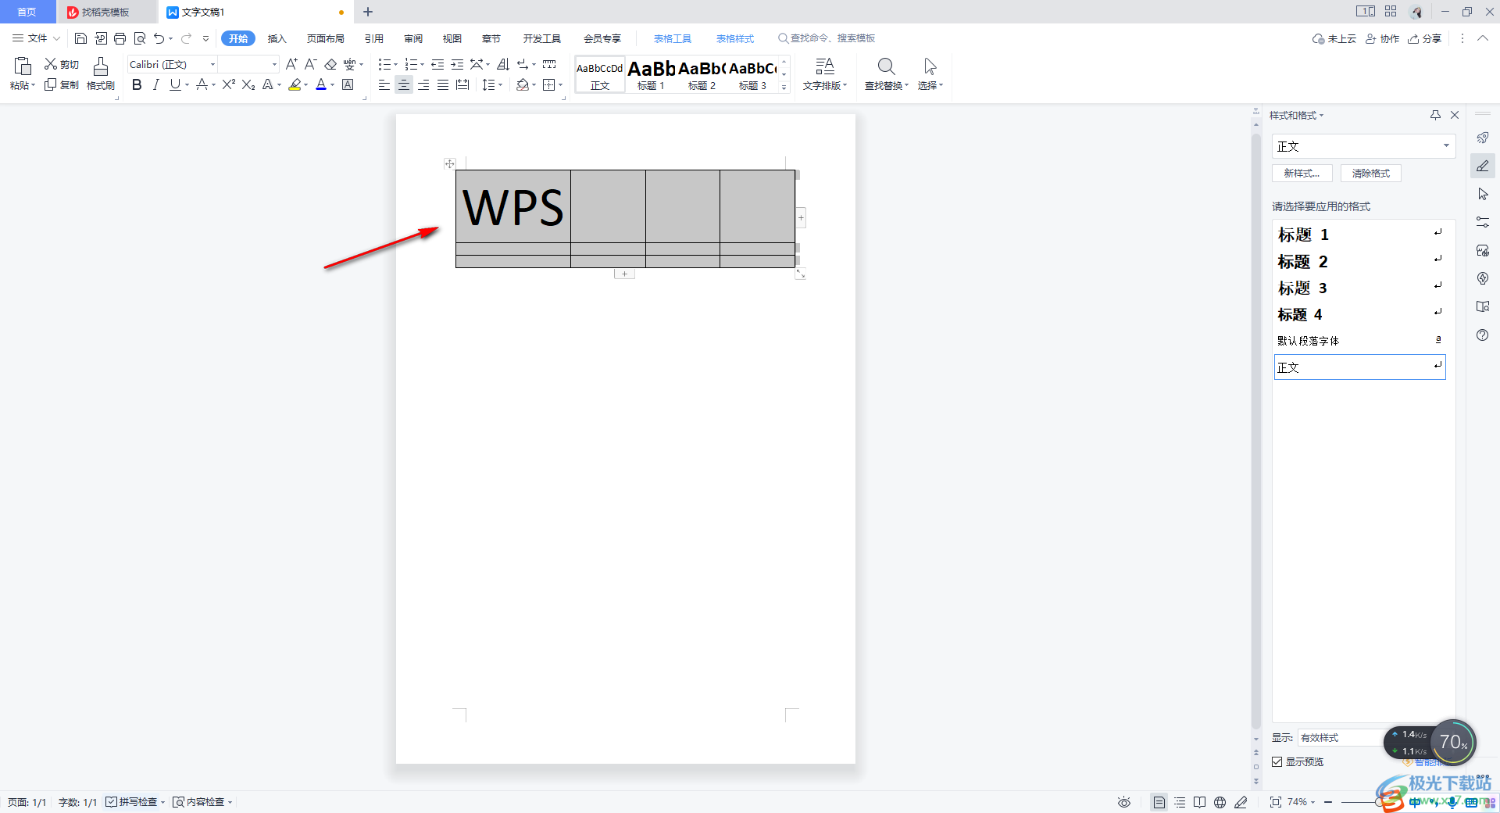Screen dimensions: 1500x813
Task: Expand the bullet list dropdown arrow
Action: (x=395, y=65)
